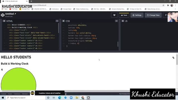Click the z-index line in CSS
178x100 pixels.
pos(73,43)
